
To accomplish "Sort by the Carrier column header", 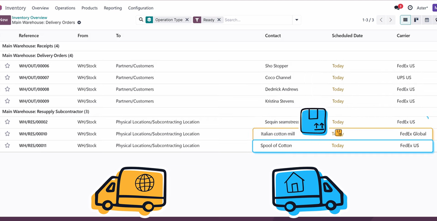I will [x=403, y=35].
